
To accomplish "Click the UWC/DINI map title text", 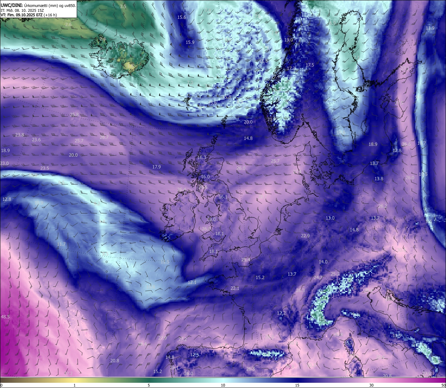I will [38, 6].
